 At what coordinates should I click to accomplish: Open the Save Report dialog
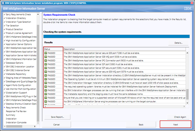pyautogui.click(x=57, y=117)
